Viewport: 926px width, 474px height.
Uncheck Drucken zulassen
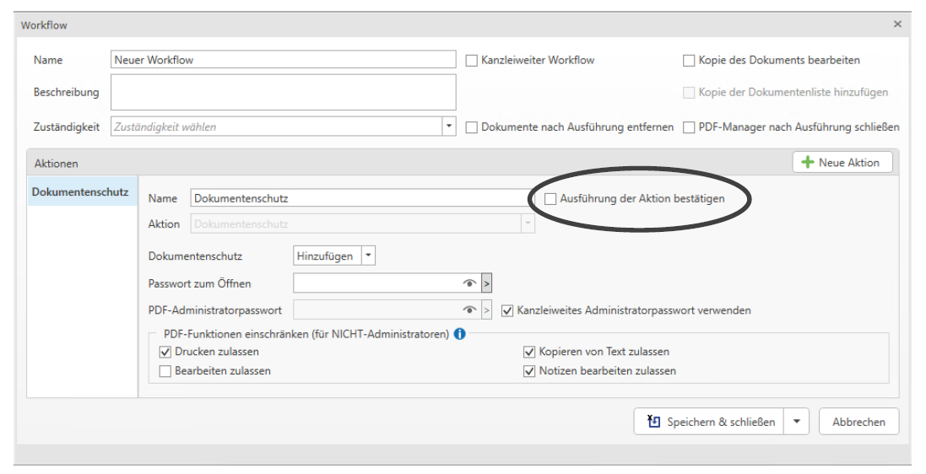point(165,352)
